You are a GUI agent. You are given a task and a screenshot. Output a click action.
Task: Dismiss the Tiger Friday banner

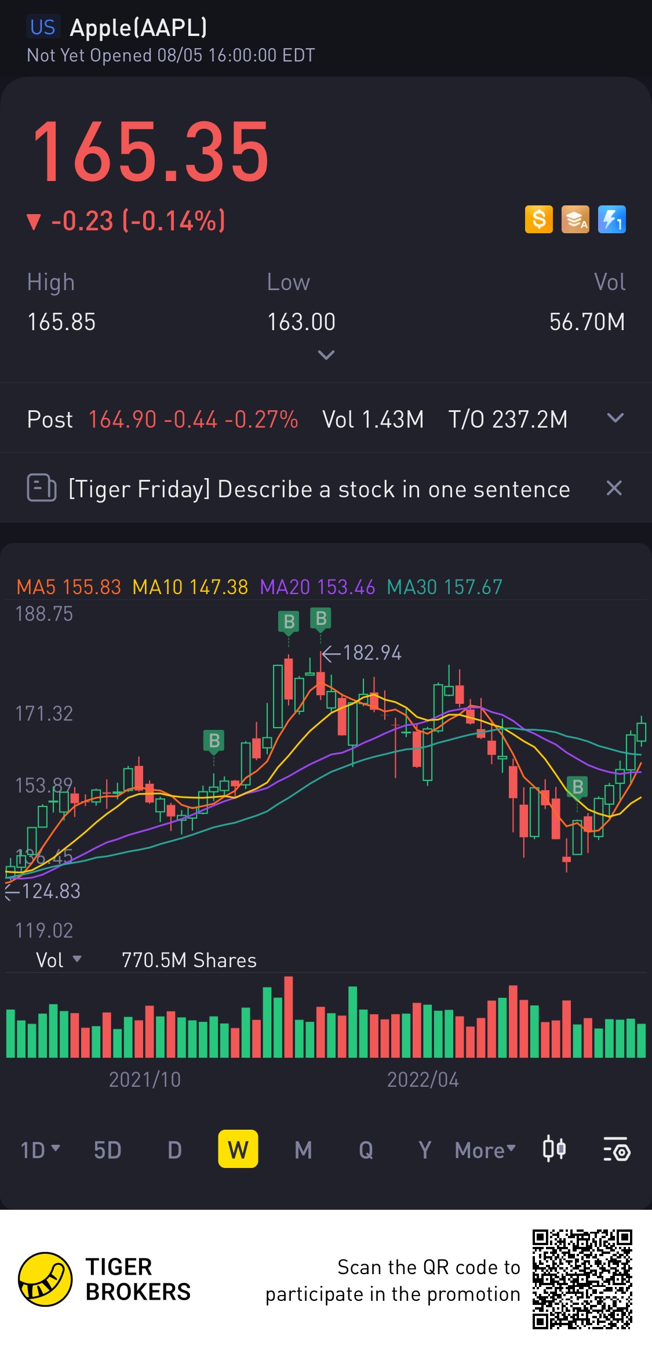pyautogui.click(x=614, y=488)
